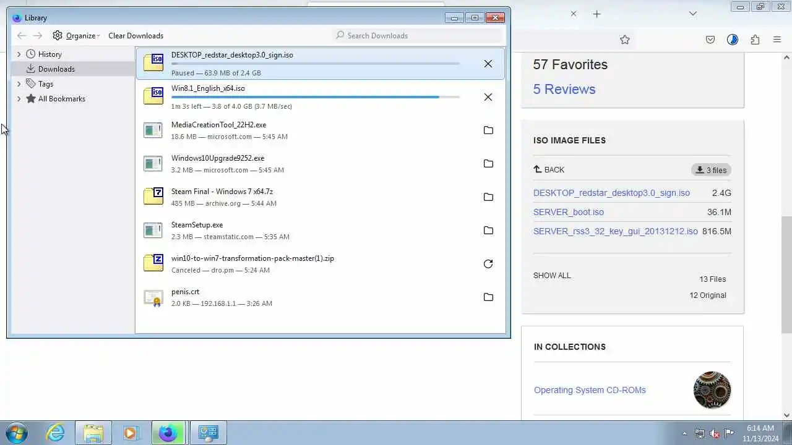Open Windows Media Player from the taskbar
This screenshot has height=445, width=792.
point(130,433)
